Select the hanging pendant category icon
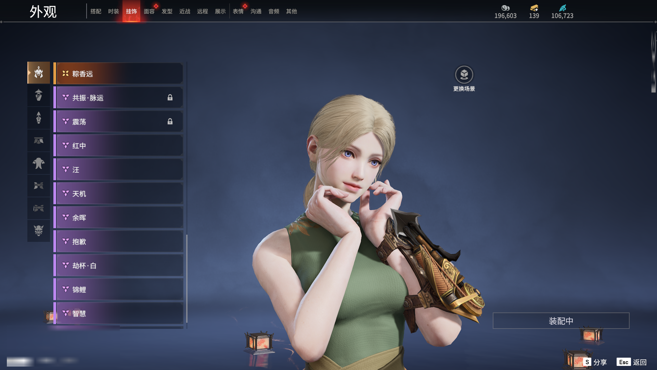Image resolution: width=657 pixels, height=370 pixels. (x=39, y=118)
